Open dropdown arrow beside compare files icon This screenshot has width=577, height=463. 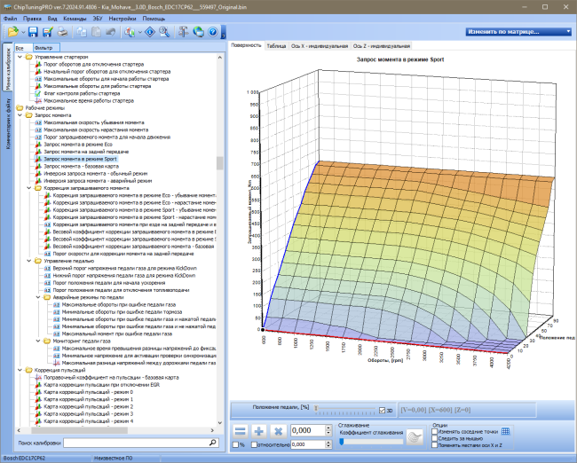point(140,33)
